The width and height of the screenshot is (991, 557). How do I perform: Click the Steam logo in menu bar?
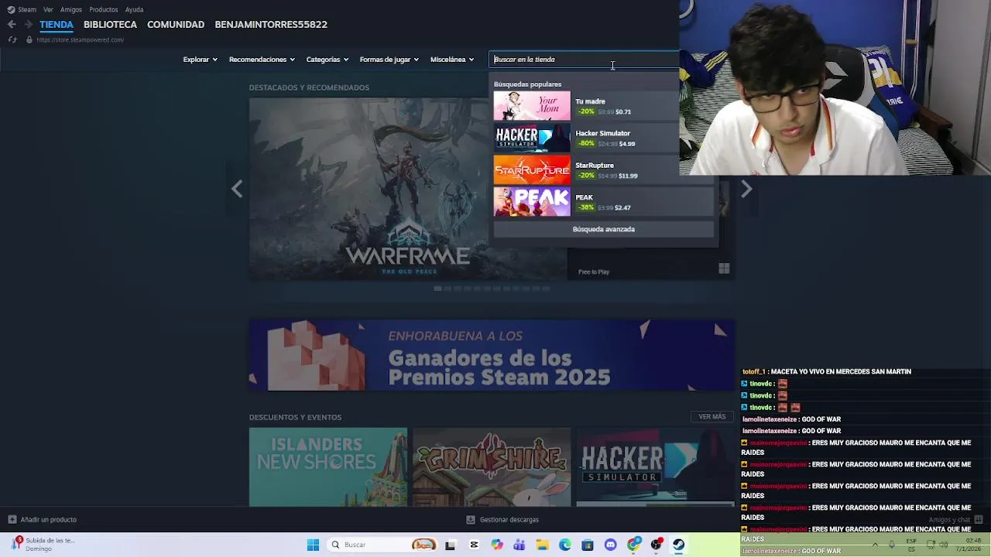point(11,9)
